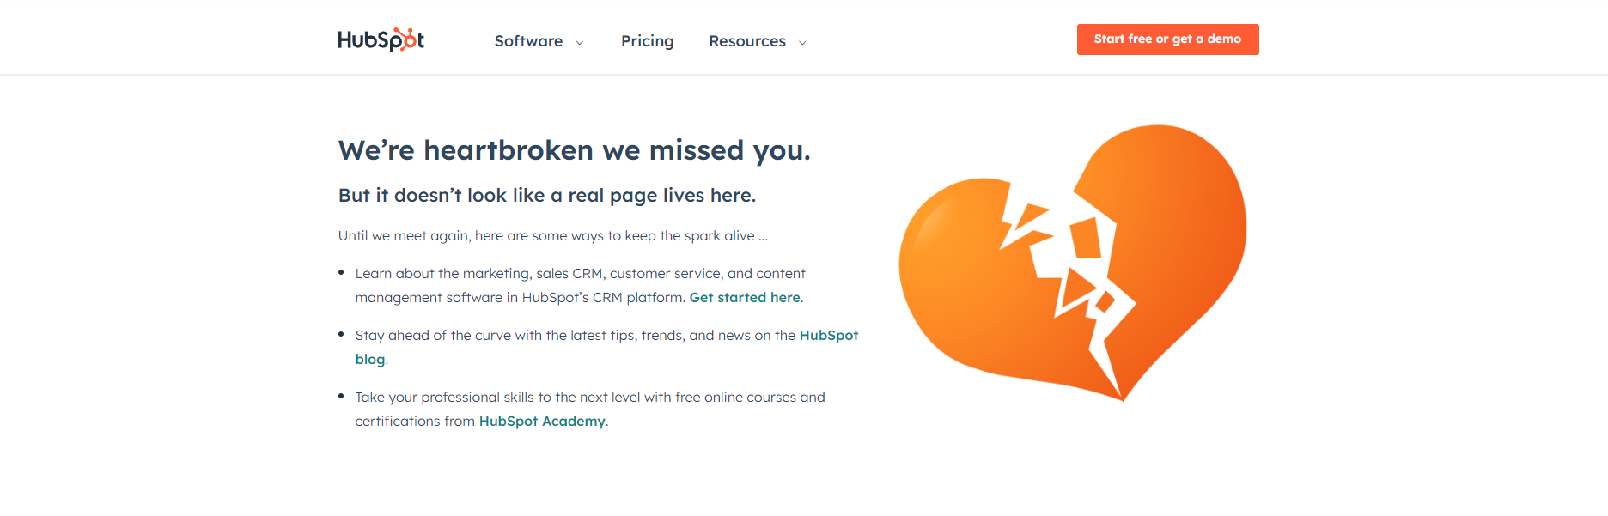Visit the HubSpot blog link
This screenshot has width=1608, height=516.
point(827,336)
